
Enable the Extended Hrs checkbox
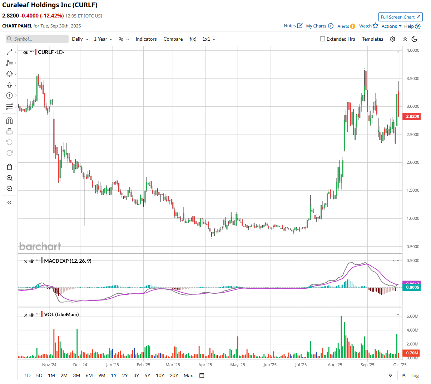pyautogui.click(x=323, y=39)
